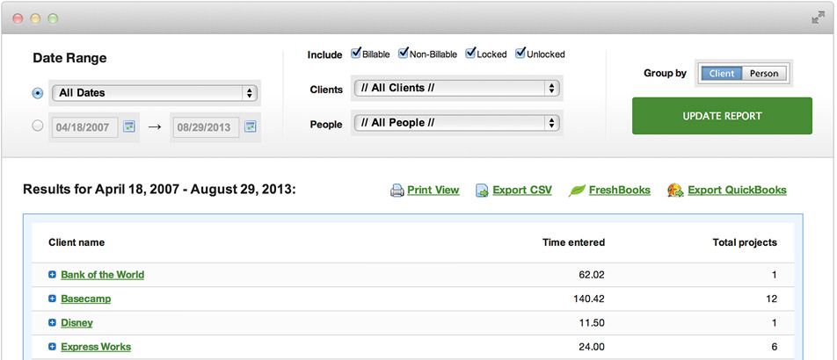Expand the Bank of the World row
This screenshot has width=837, height=360.
(52, 275)
